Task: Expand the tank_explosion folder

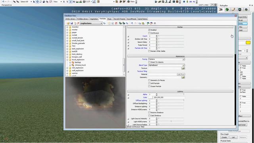Action: [x=67, y=48]
